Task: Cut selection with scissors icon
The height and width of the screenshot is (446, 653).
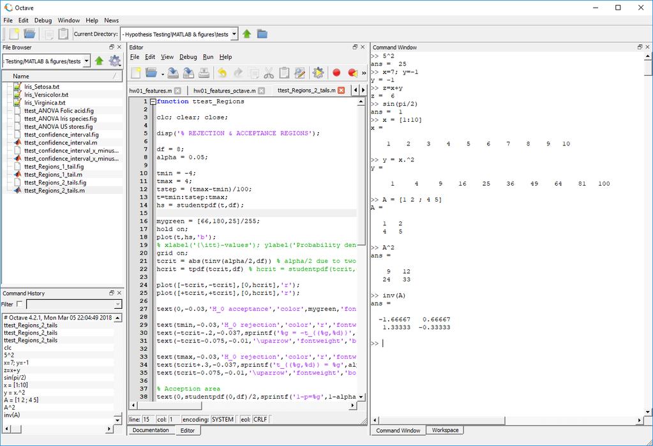Action: point(269,73)
